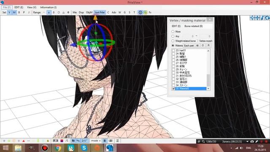Click the W toolbar button
Image resolution: width=270 pixels, height=152 pixels.
pyautogui.click(x=120, y=12)
